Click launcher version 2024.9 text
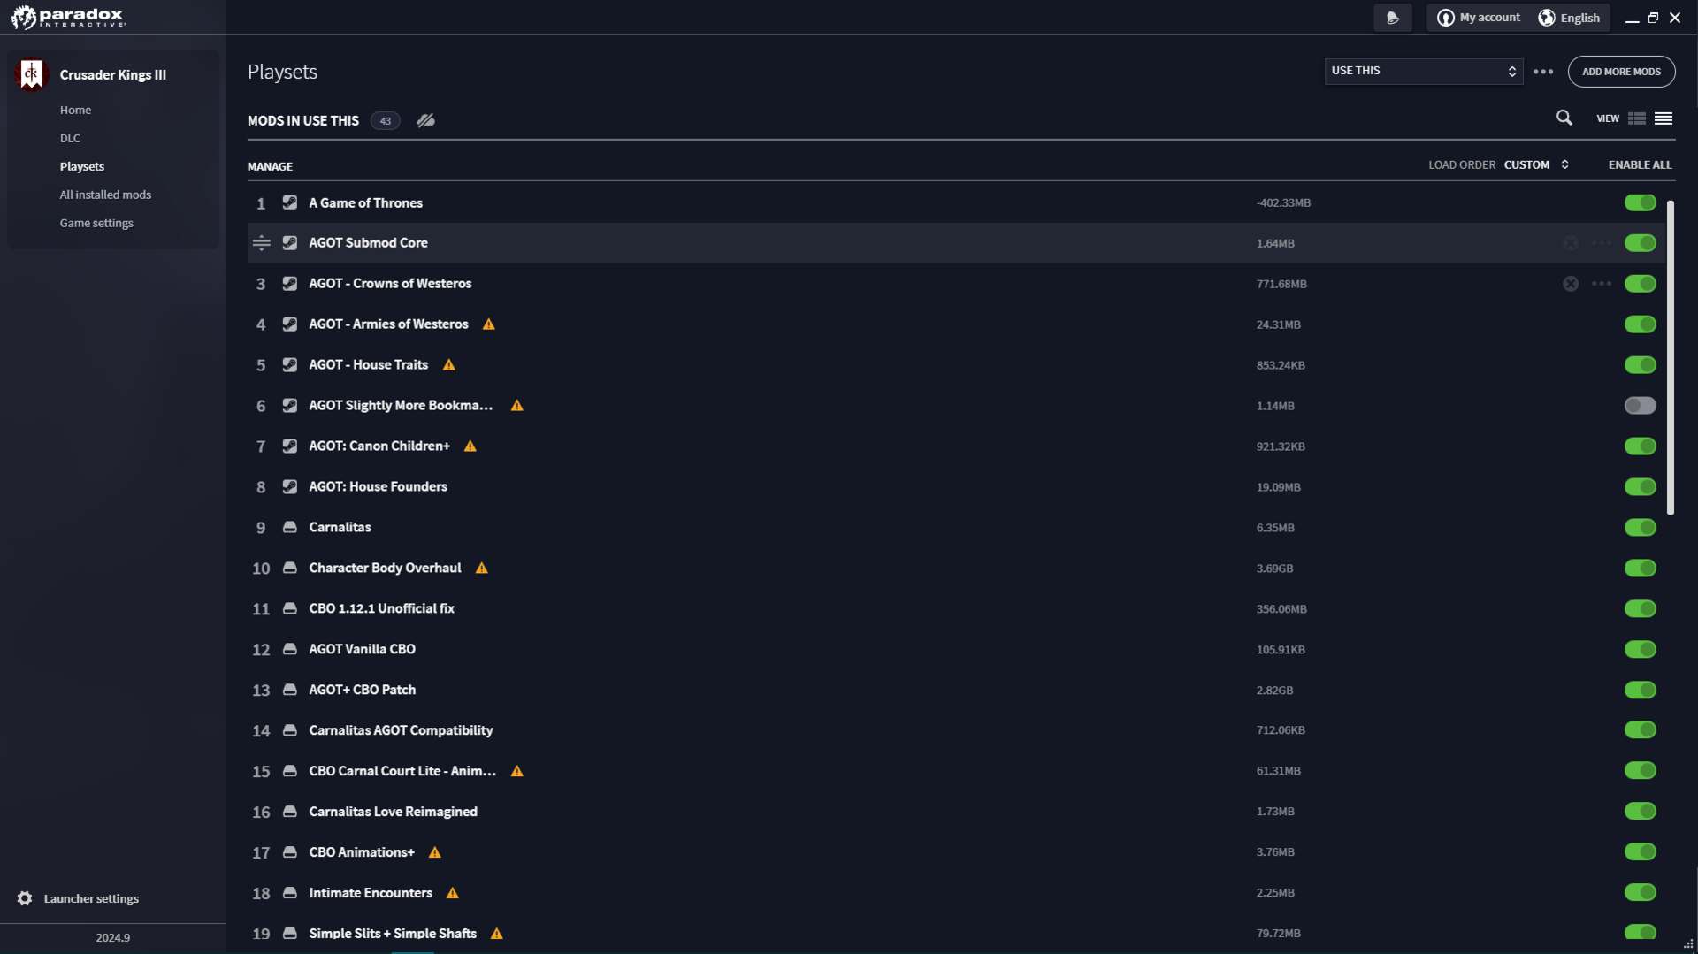 pyautogui.click(x=113, y=937)
